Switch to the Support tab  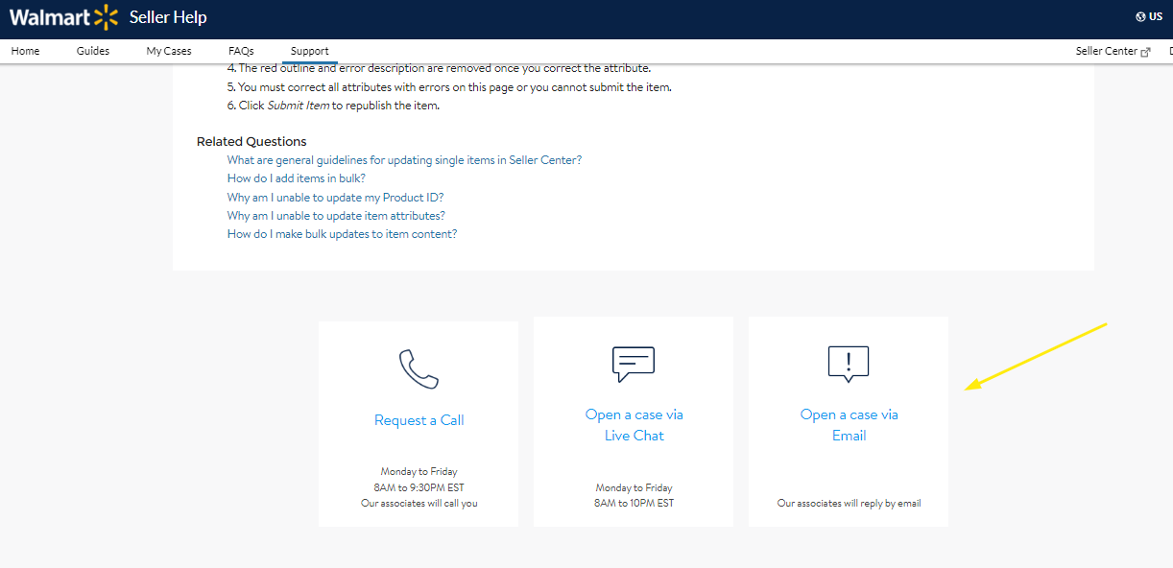(x=309, y=51)
